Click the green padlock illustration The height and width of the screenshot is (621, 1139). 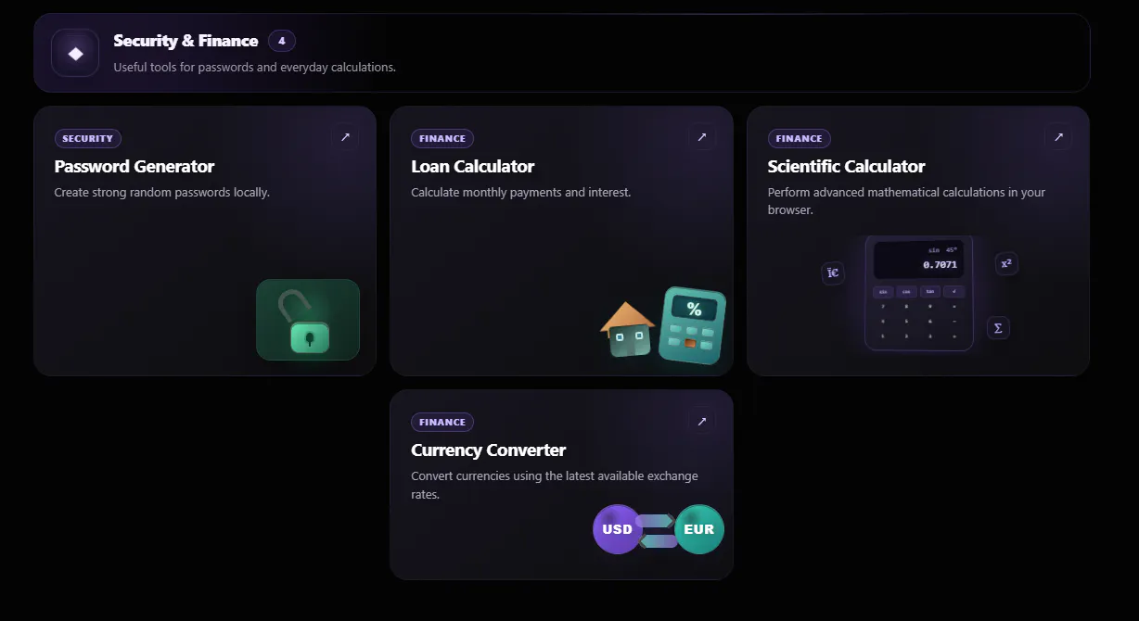click(308, 320)
